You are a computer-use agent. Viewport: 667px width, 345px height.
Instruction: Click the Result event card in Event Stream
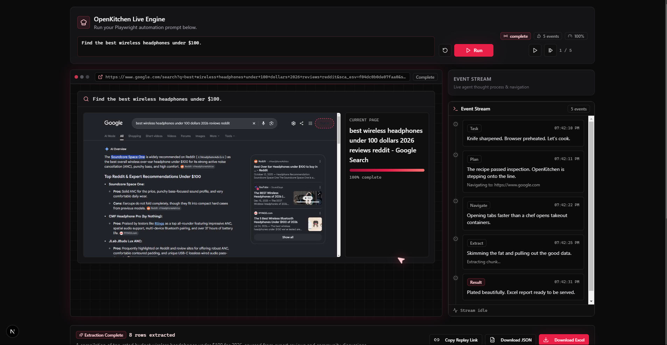pos(523,287)
